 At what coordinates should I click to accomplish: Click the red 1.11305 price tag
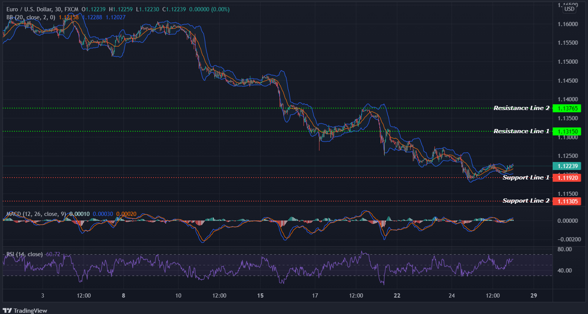(567, 201)
